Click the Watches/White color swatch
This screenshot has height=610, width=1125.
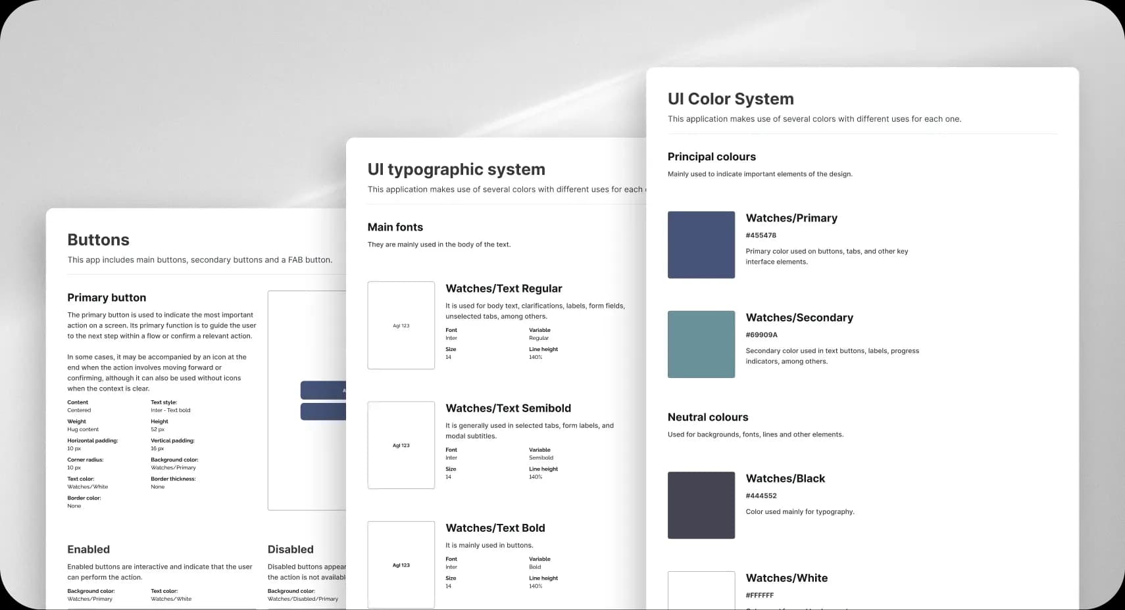pos(701,590)
